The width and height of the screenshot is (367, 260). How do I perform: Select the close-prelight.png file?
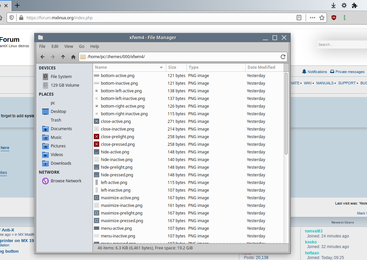(117, 137)
